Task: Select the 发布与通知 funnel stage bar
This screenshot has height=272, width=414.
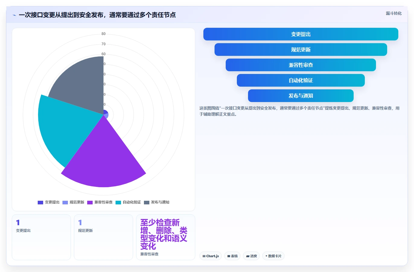Action: point(301,96)
